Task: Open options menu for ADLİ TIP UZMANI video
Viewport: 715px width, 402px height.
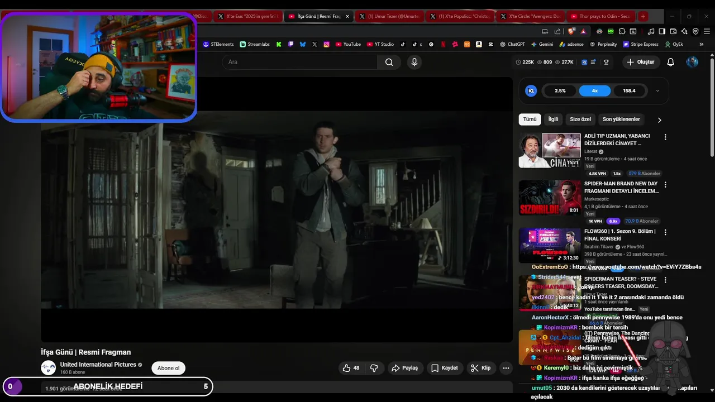Action: 665,137
